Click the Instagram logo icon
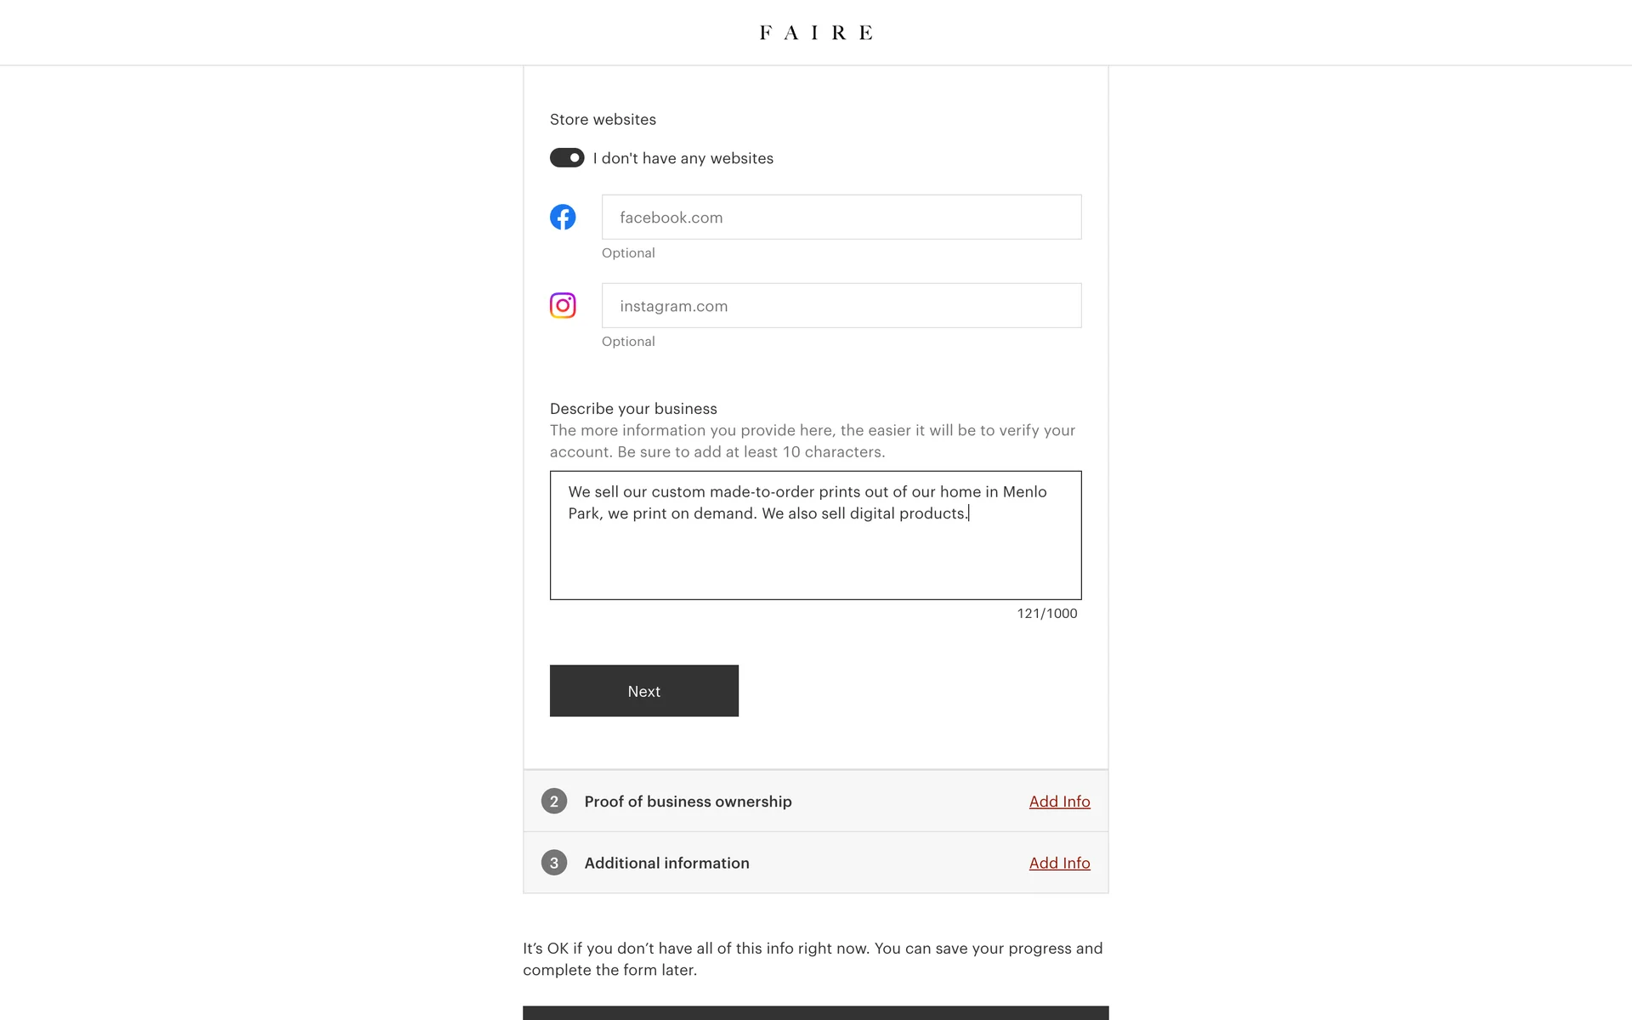The height and width of the screenshot is (1020, 1632). 563,306
